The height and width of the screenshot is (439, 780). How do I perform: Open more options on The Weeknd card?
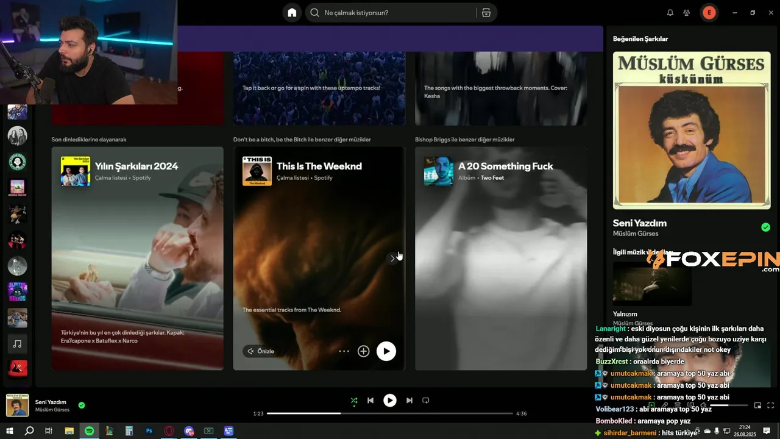(344, 351)
